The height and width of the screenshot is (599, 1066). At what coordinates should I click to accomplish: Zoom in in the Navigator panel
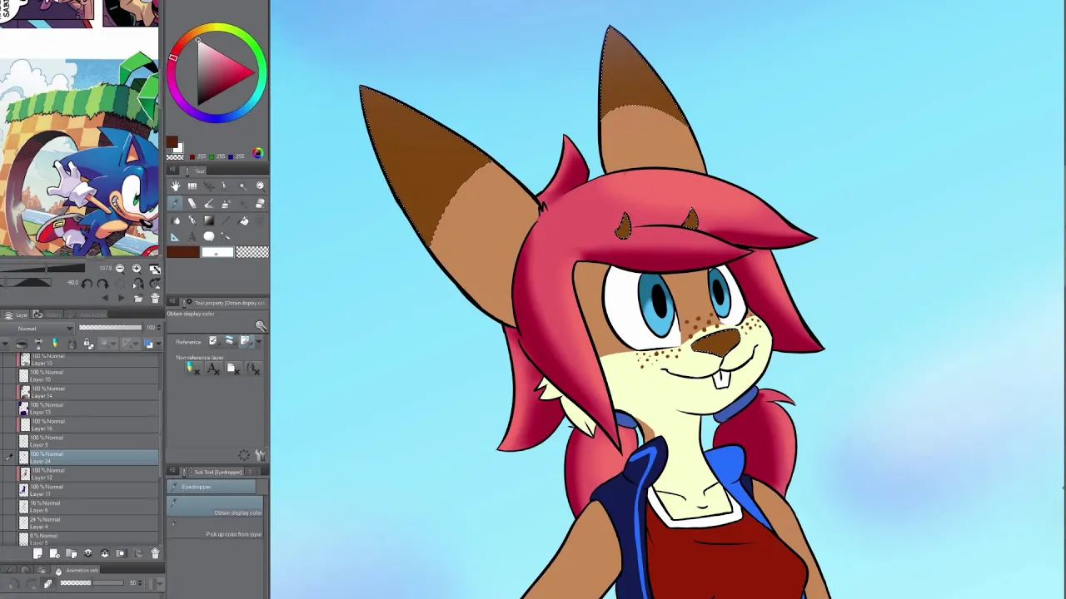[x=137, y=269]
